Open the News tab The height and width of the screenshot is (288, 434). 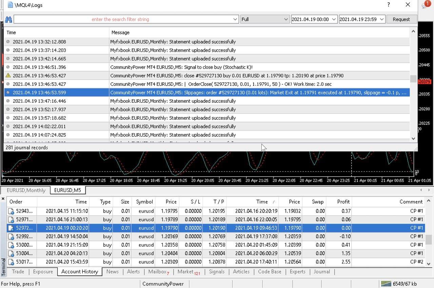[113, 271]
